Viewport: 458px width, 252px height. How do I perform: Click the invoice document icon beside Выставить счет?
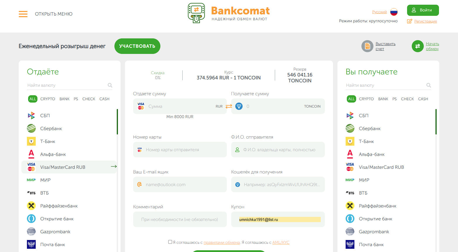(367, 46)
